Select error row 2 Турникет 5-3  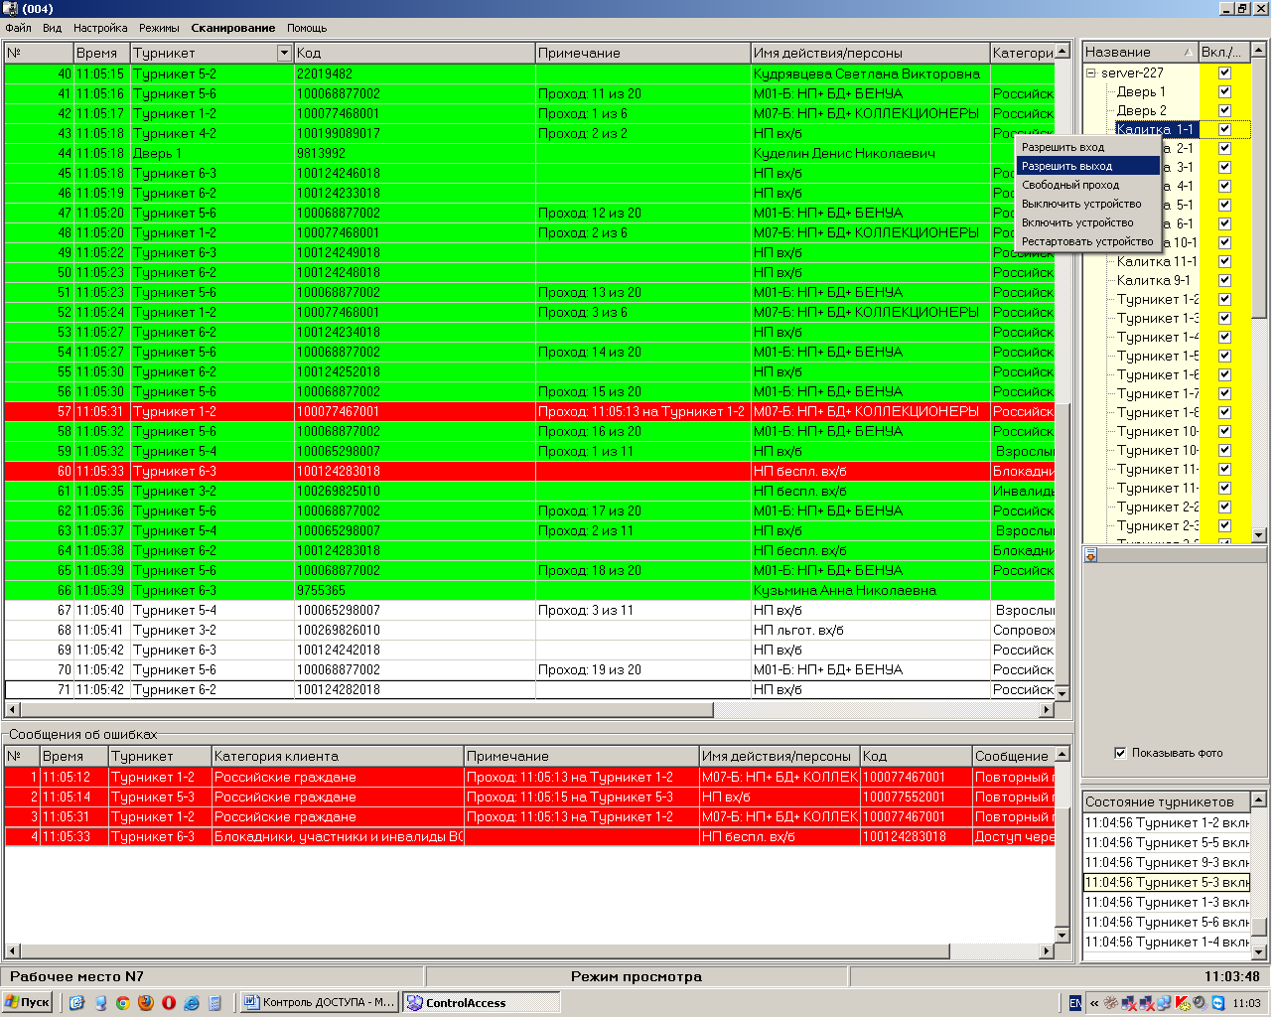coord(529,797)
